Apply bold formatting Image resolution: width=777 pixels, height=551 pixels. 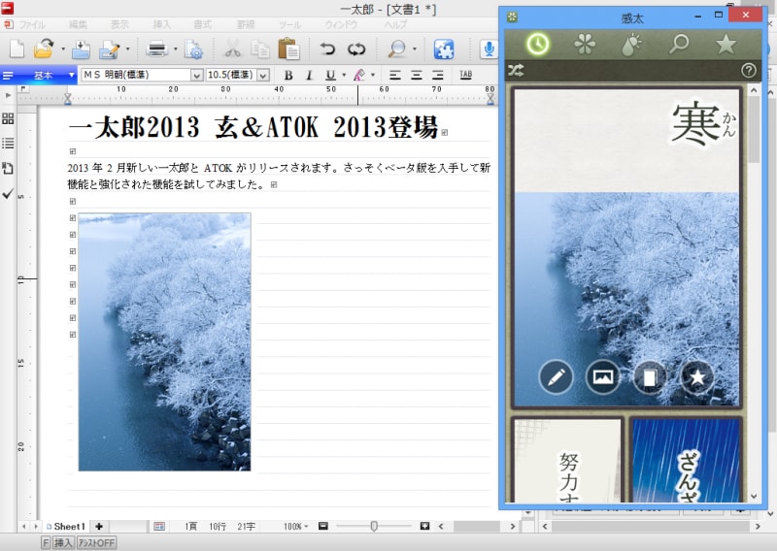[x=287, y=76]
